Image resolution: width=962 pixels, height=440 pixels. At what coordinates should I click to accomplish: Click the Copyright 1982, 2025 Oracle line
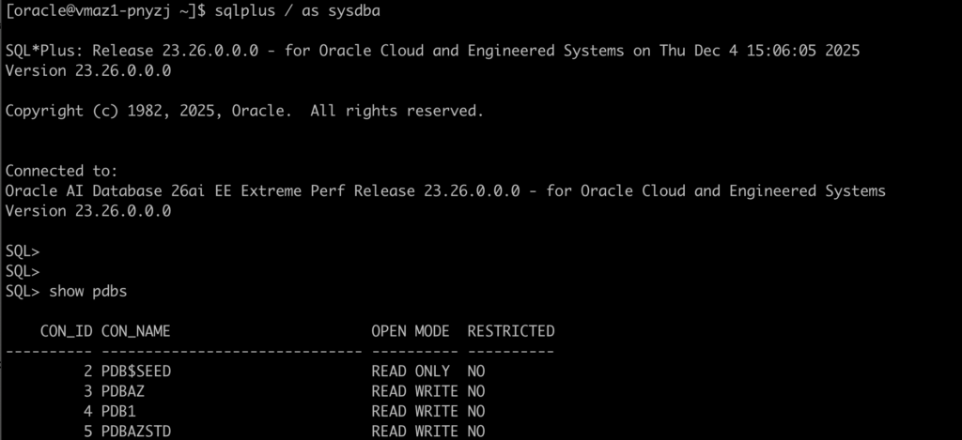(x=244, y=111)
